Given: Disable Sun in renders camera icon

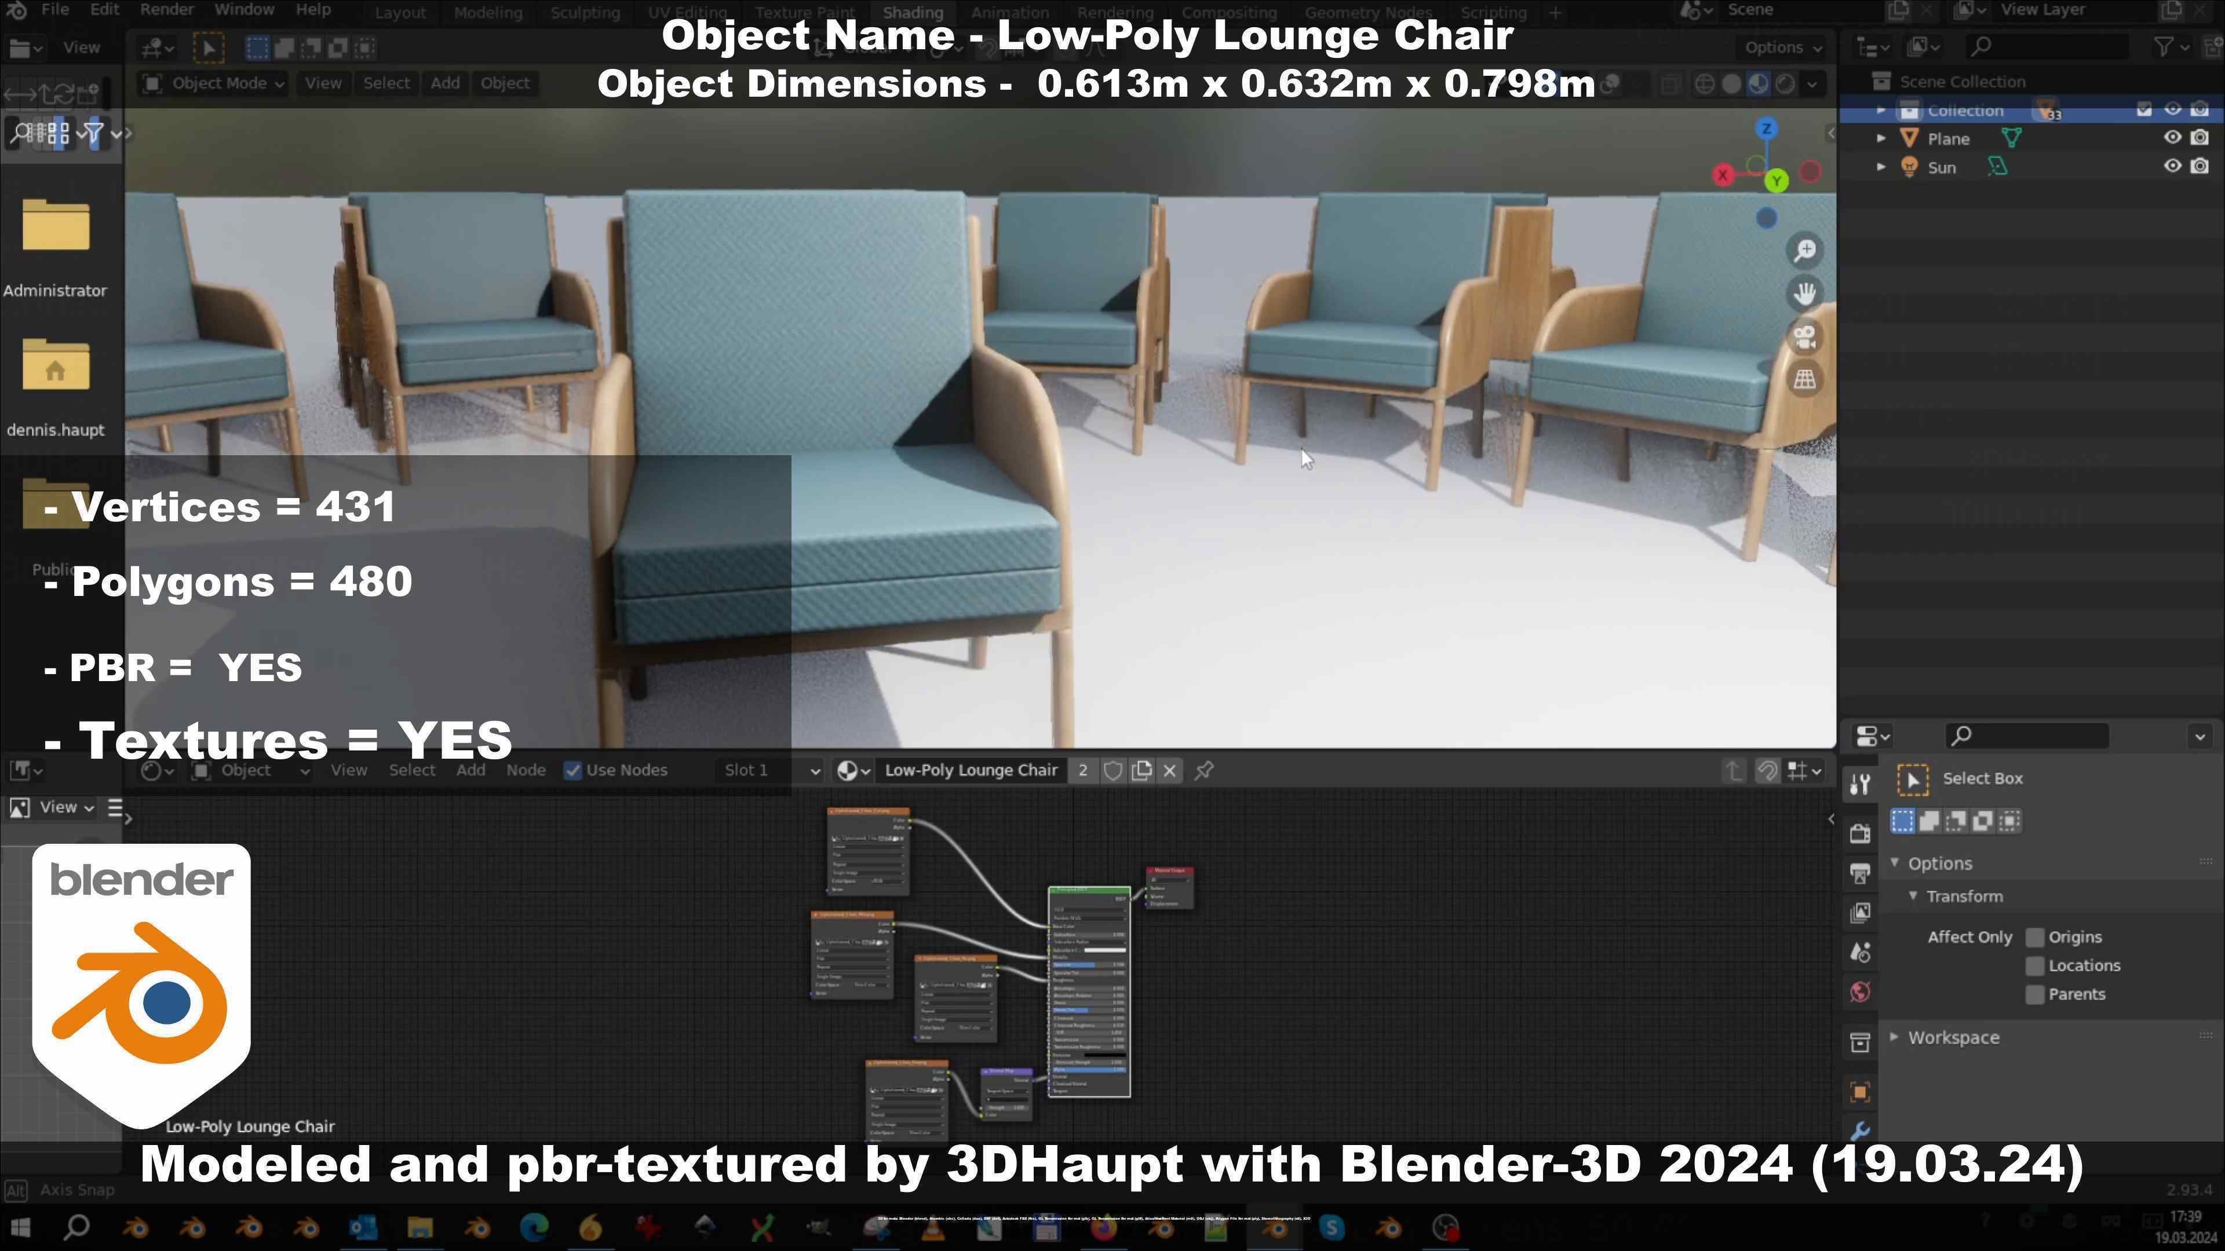Looking at the screenshot, I should (2199, 167).
